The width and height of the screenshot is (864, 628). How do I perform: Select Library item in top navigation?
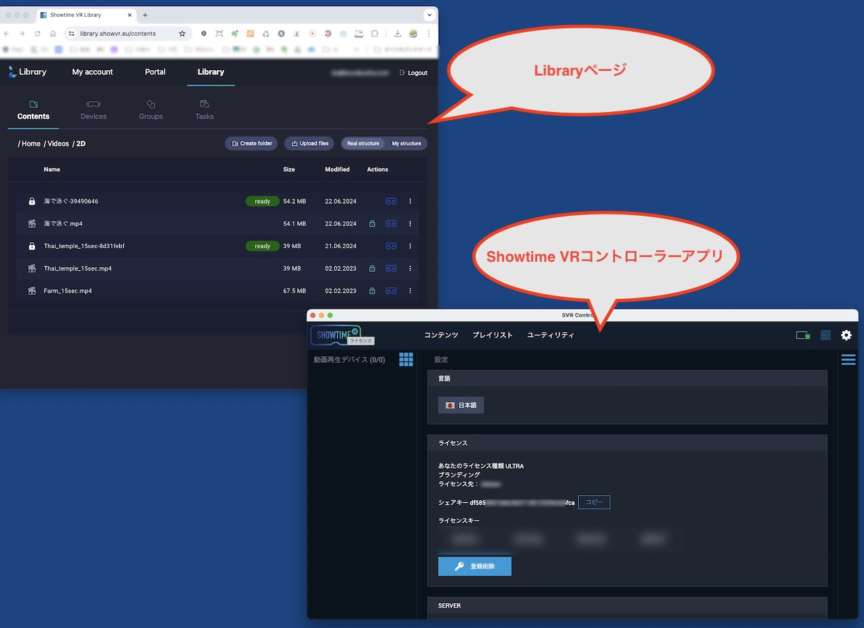click(211, 72)
